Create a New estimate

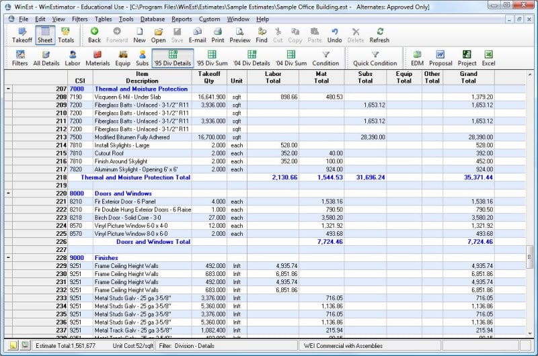pos(139,36)
